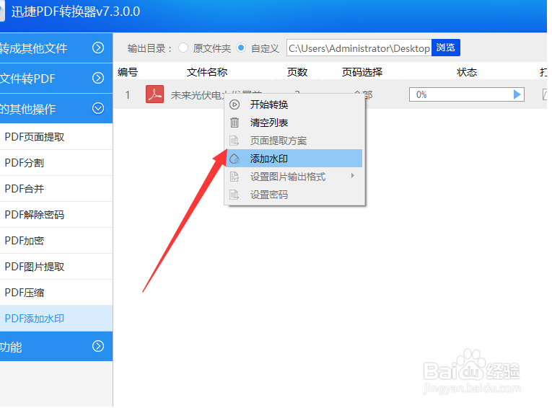Screen dimensions: 552x408
Task: Click the 0% conversion progress bar
Action: (x=466, y=94)
